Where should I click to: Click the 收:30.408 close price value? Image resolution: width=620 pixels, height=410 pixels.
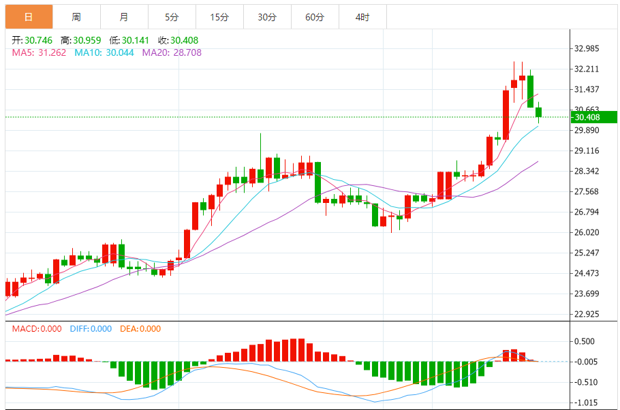click(x=179, y=40)
